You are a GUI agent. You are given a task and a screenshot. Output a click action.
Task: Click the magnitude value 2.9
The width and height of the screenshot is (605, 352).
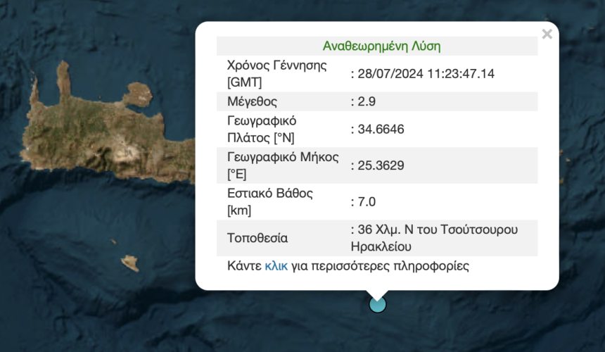tap(366, 101)
